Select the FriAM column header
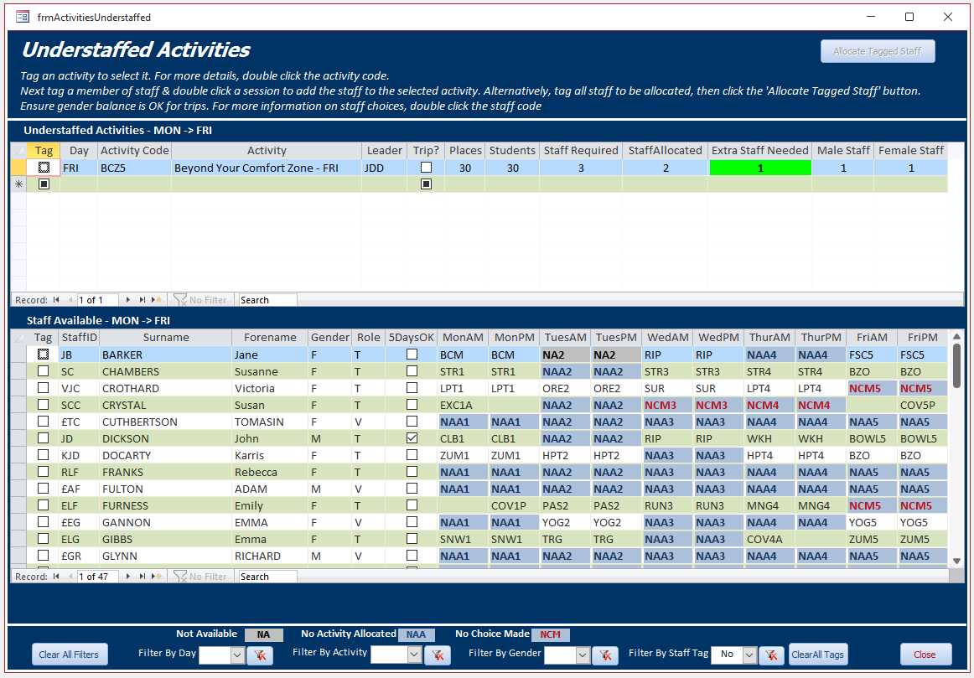Screen dimensions: 974x678 [872, 337]
